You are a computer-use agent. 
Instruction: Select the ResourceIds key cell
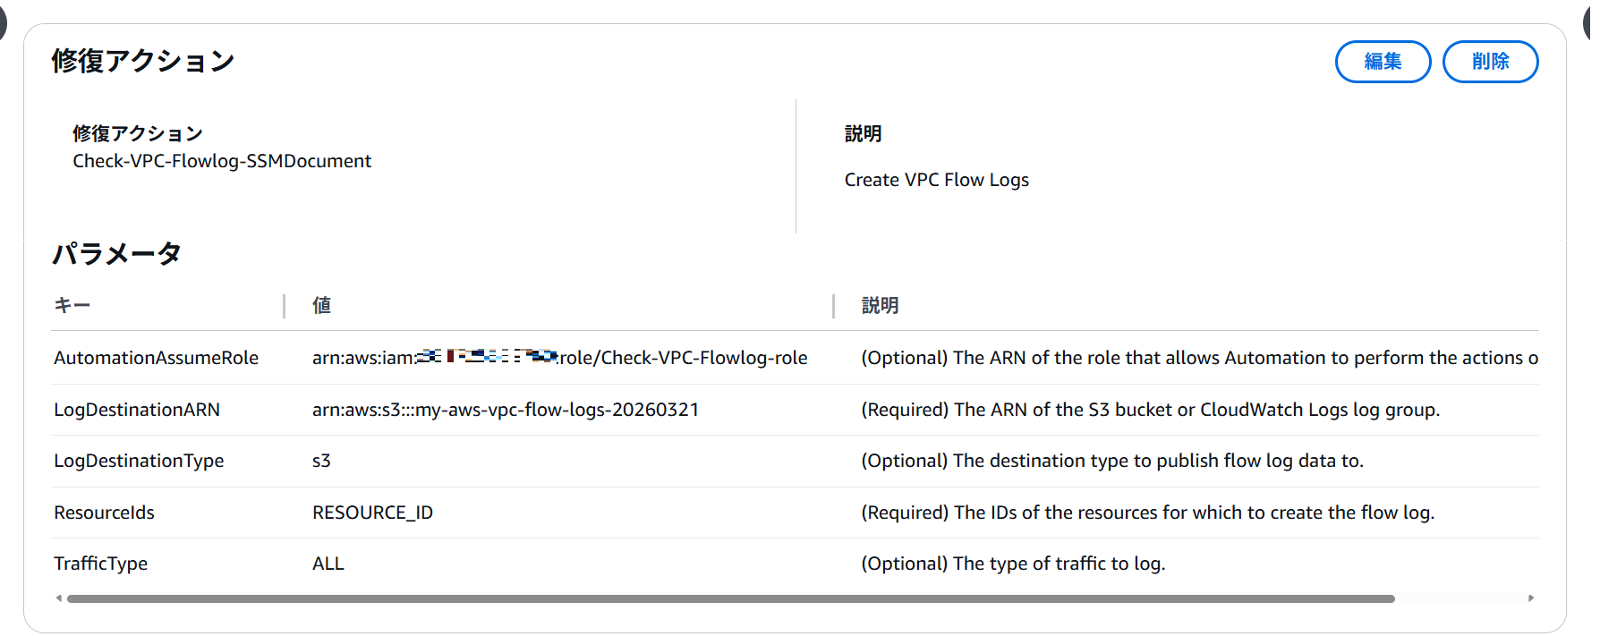pyautogui.click(x=104, y=513)
